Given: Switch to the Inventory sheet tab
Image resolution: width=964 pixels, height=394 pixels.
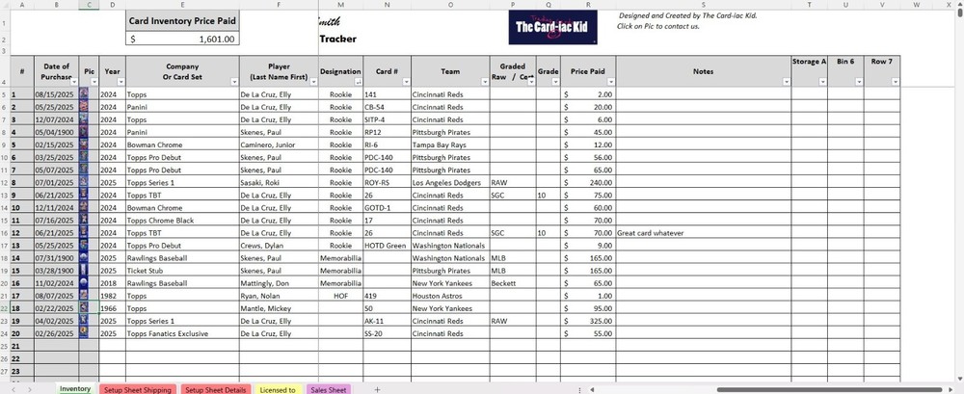Looking at the screenshot, I should 75,389.
